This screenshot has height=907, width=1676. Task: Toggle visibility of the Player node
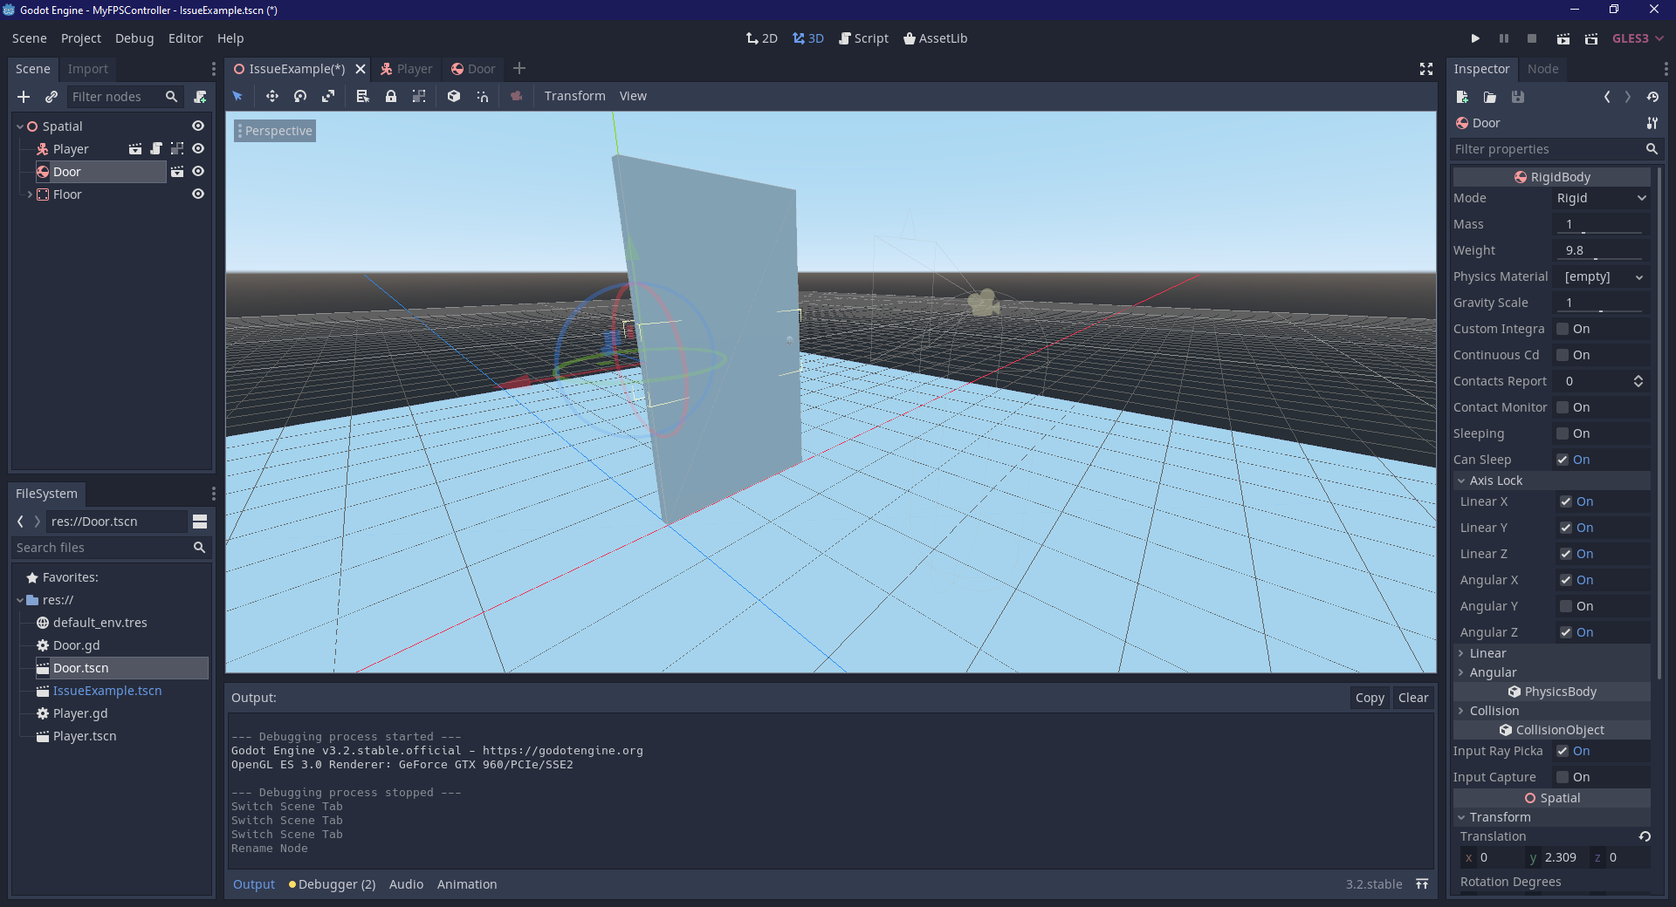[198, 149]
